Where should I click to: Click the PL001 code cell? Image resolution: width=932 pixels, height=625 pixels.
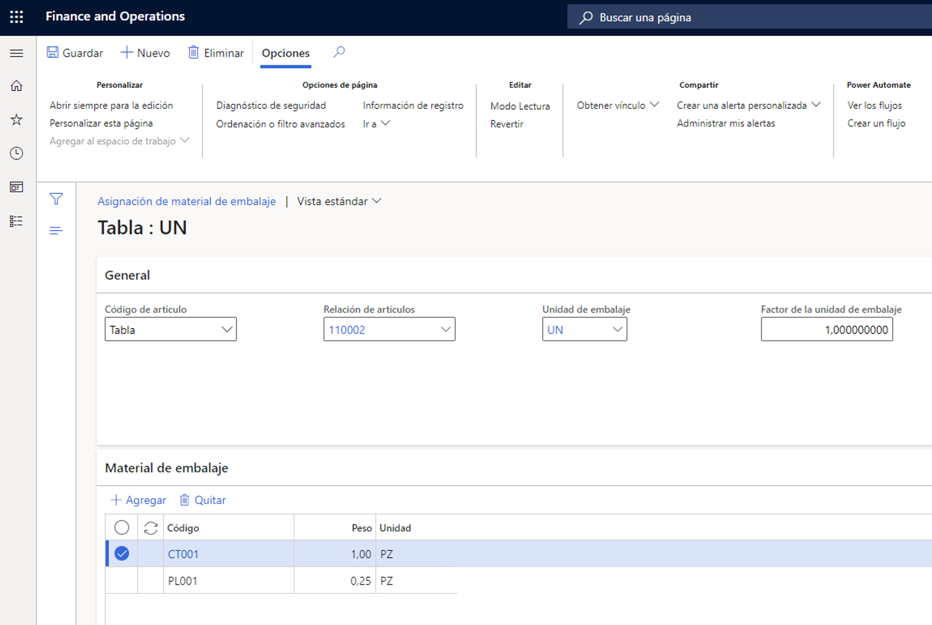click(x=229, y=580)
